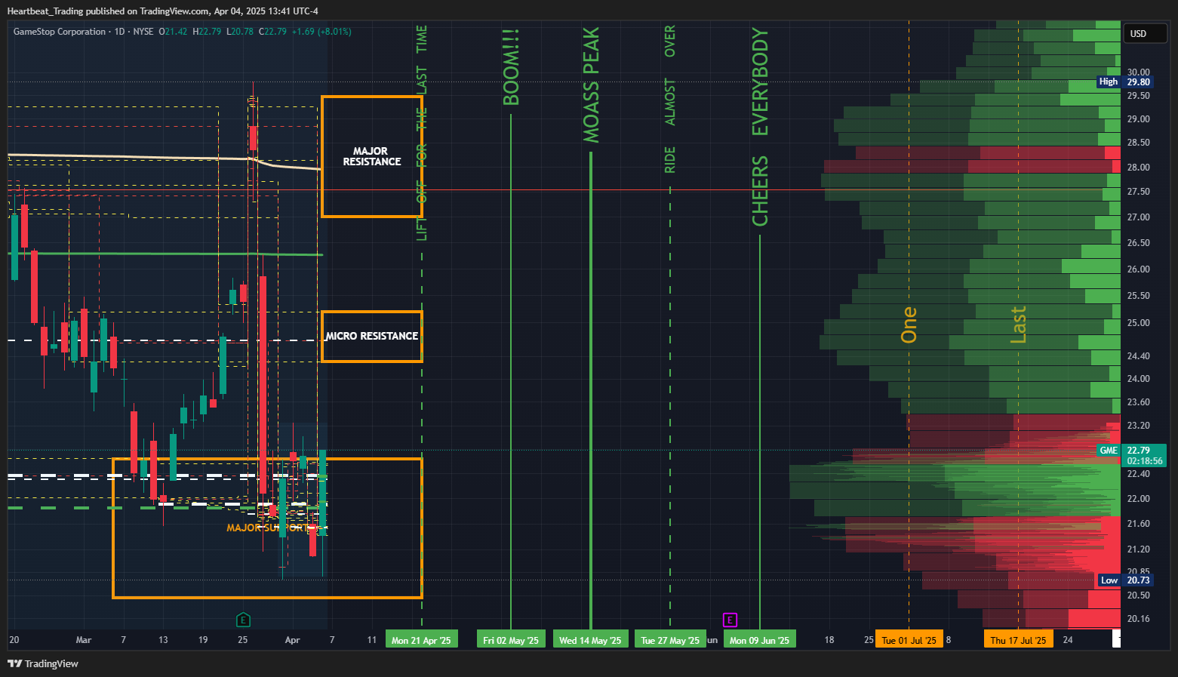The height and width of the screenshot is (677, 1178).
Task: Click the 25.00 price axis tick
Action: pyautogui.click(x=1138, y=323)
